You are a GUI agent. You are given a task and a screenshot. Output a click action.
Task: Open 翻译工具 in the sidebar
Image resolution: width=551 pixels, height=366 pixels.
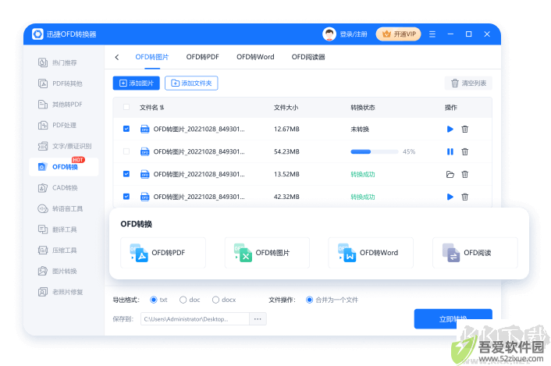57,229
